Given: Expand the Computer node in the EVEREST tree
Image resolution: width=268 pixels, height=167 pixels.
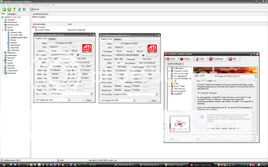Looking at the screenshot, I should click(2, 20).
